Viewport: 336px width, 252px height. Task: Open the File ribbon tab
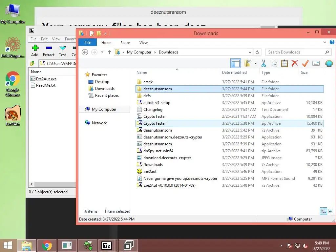pos(87,42)
